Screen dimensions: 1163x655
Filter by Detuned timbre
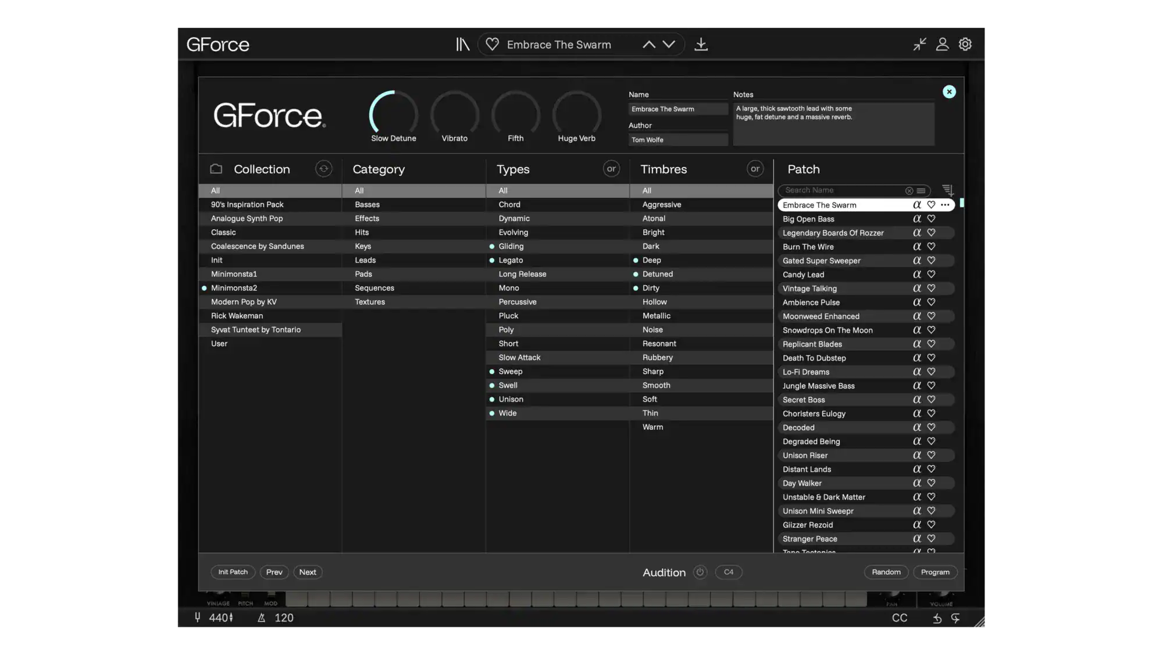coord(701,274)
